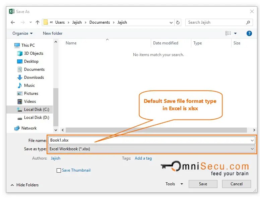Click Users in the breadcrumb path
Screen dimensions: 260x198
[60, 22]
